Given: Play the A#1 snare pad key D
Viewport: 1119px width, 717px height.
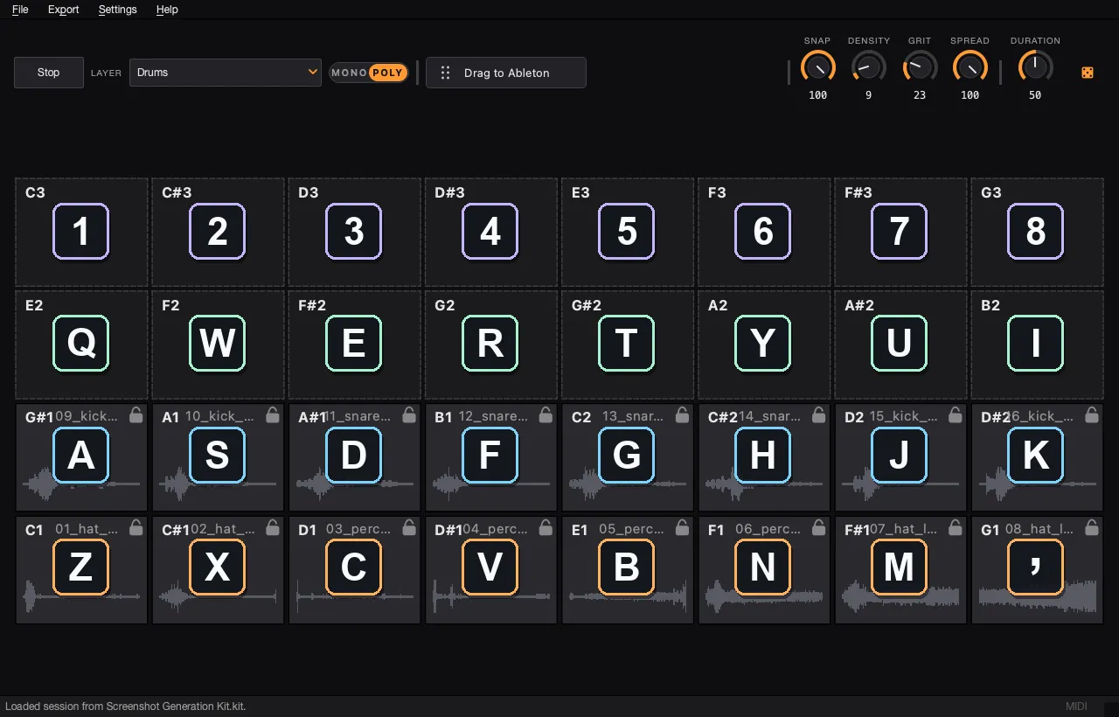Looking at the screenshot, I should [x=354, y=456].
